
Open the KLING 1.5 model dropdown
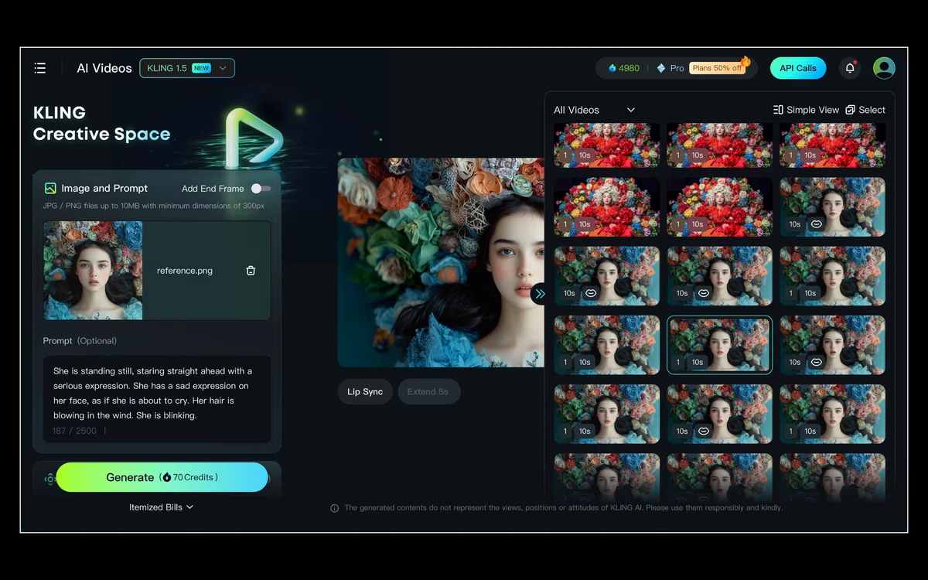(x=187, y=68)
